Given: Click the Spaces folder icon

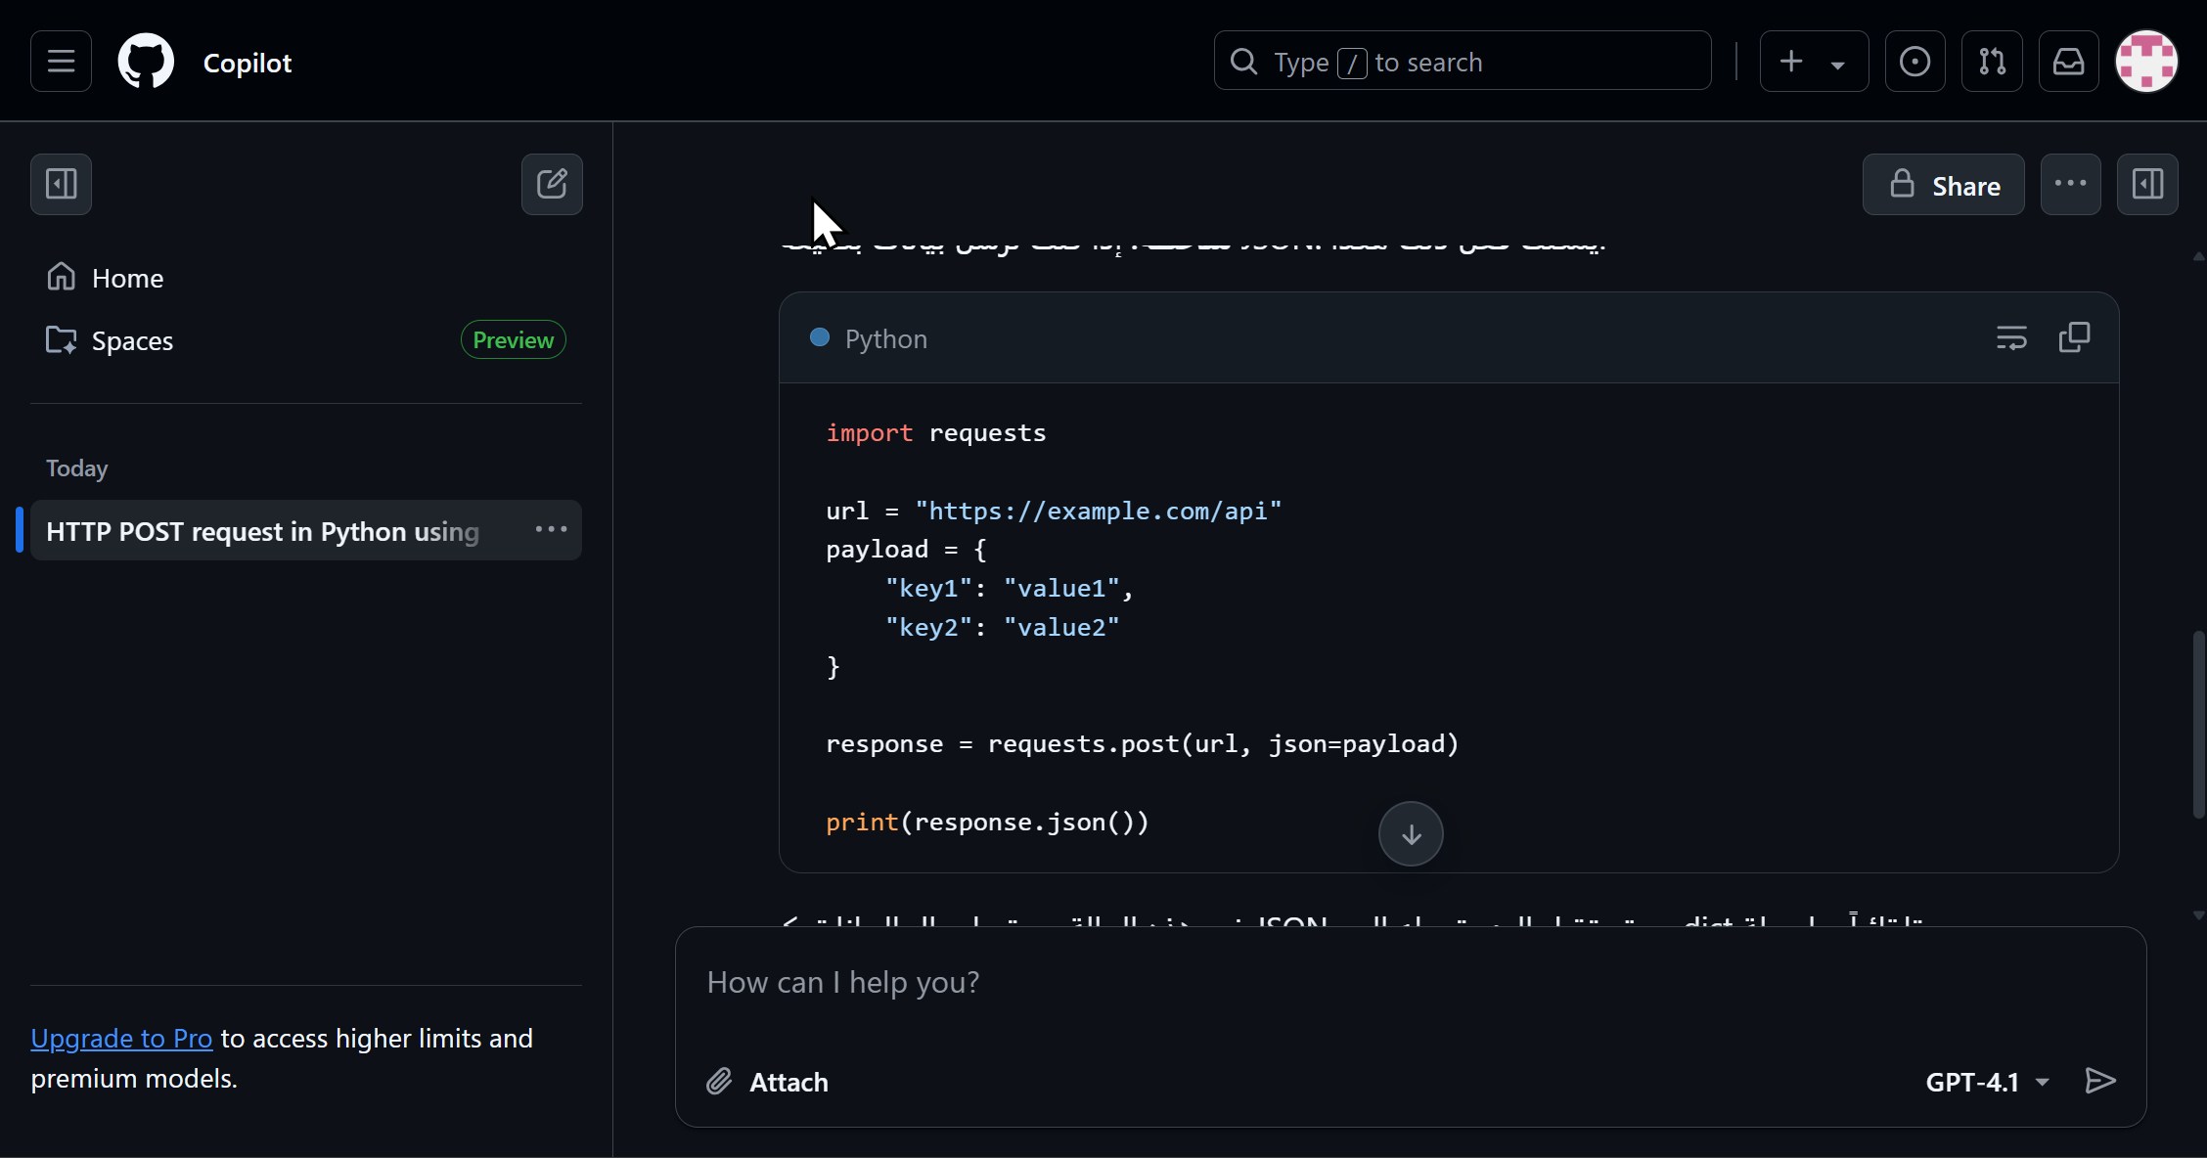Looking at the screenshot, I should [61, 340].
